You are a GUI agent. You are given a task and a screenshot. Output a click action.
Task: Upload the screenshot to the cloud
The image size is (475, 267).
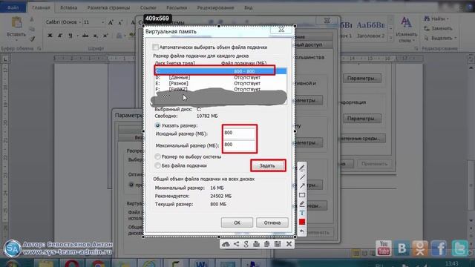coord(226,244)
